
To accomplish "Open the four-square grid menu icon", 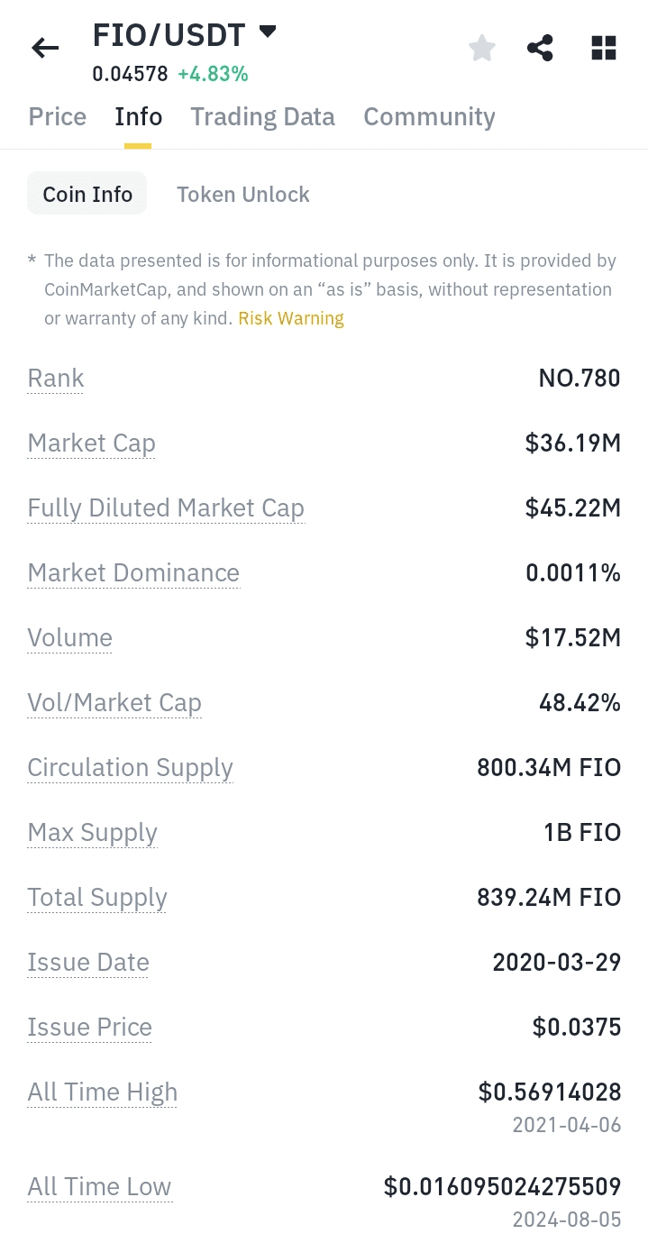I will (603, 49).
